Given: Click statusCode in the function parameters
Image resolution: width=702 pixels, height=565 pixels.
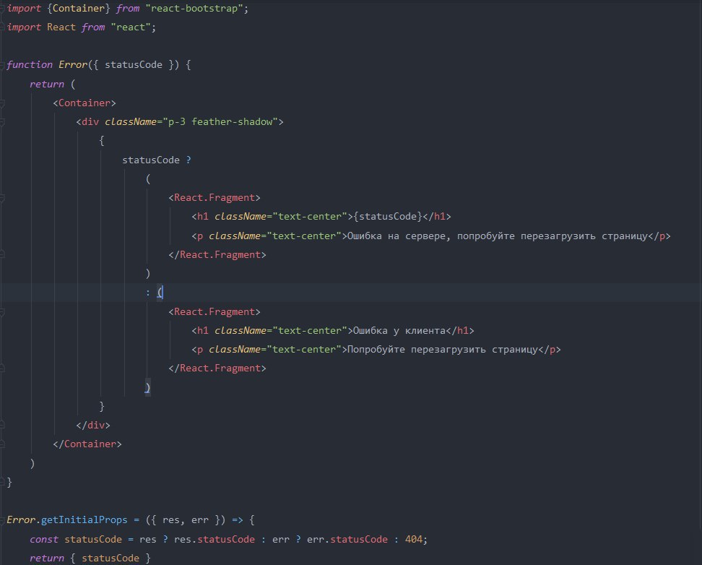Looking at the screenshot, I should [x=134, y=65].
